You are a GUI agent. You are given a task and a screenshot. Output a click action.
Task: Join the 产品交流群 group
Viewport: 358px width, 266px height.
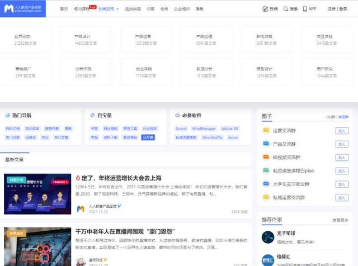click(x=341, y=144)
